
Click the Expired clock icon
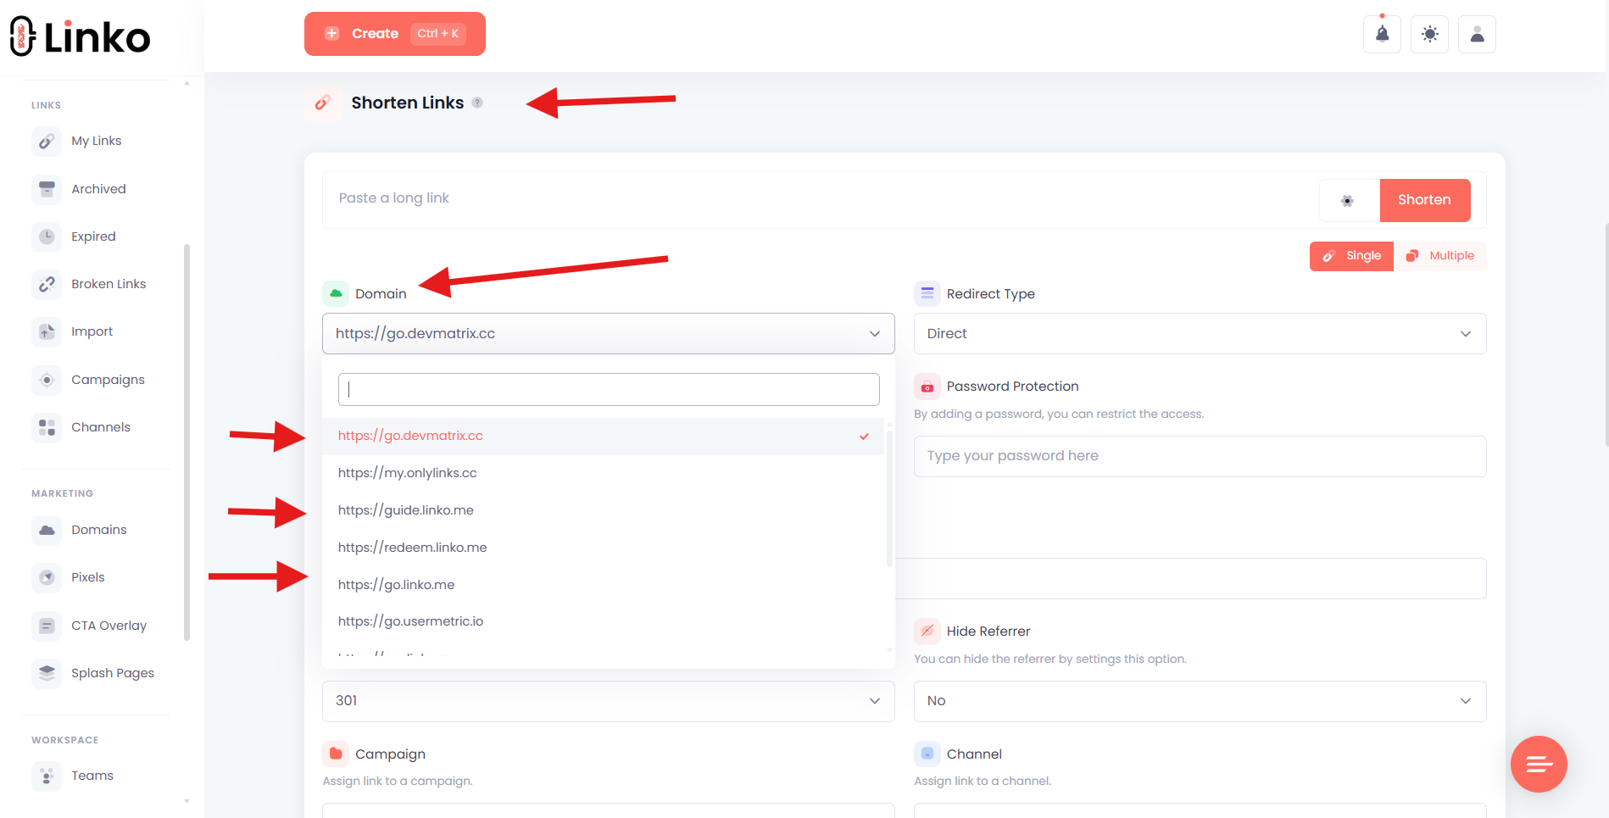point(47,236)
